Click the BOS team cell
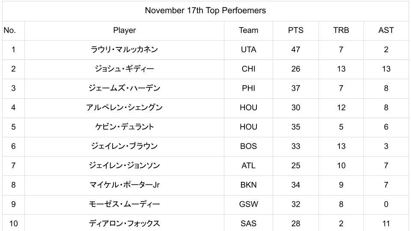This screenshot has width=411, height=231. [248, 146]
